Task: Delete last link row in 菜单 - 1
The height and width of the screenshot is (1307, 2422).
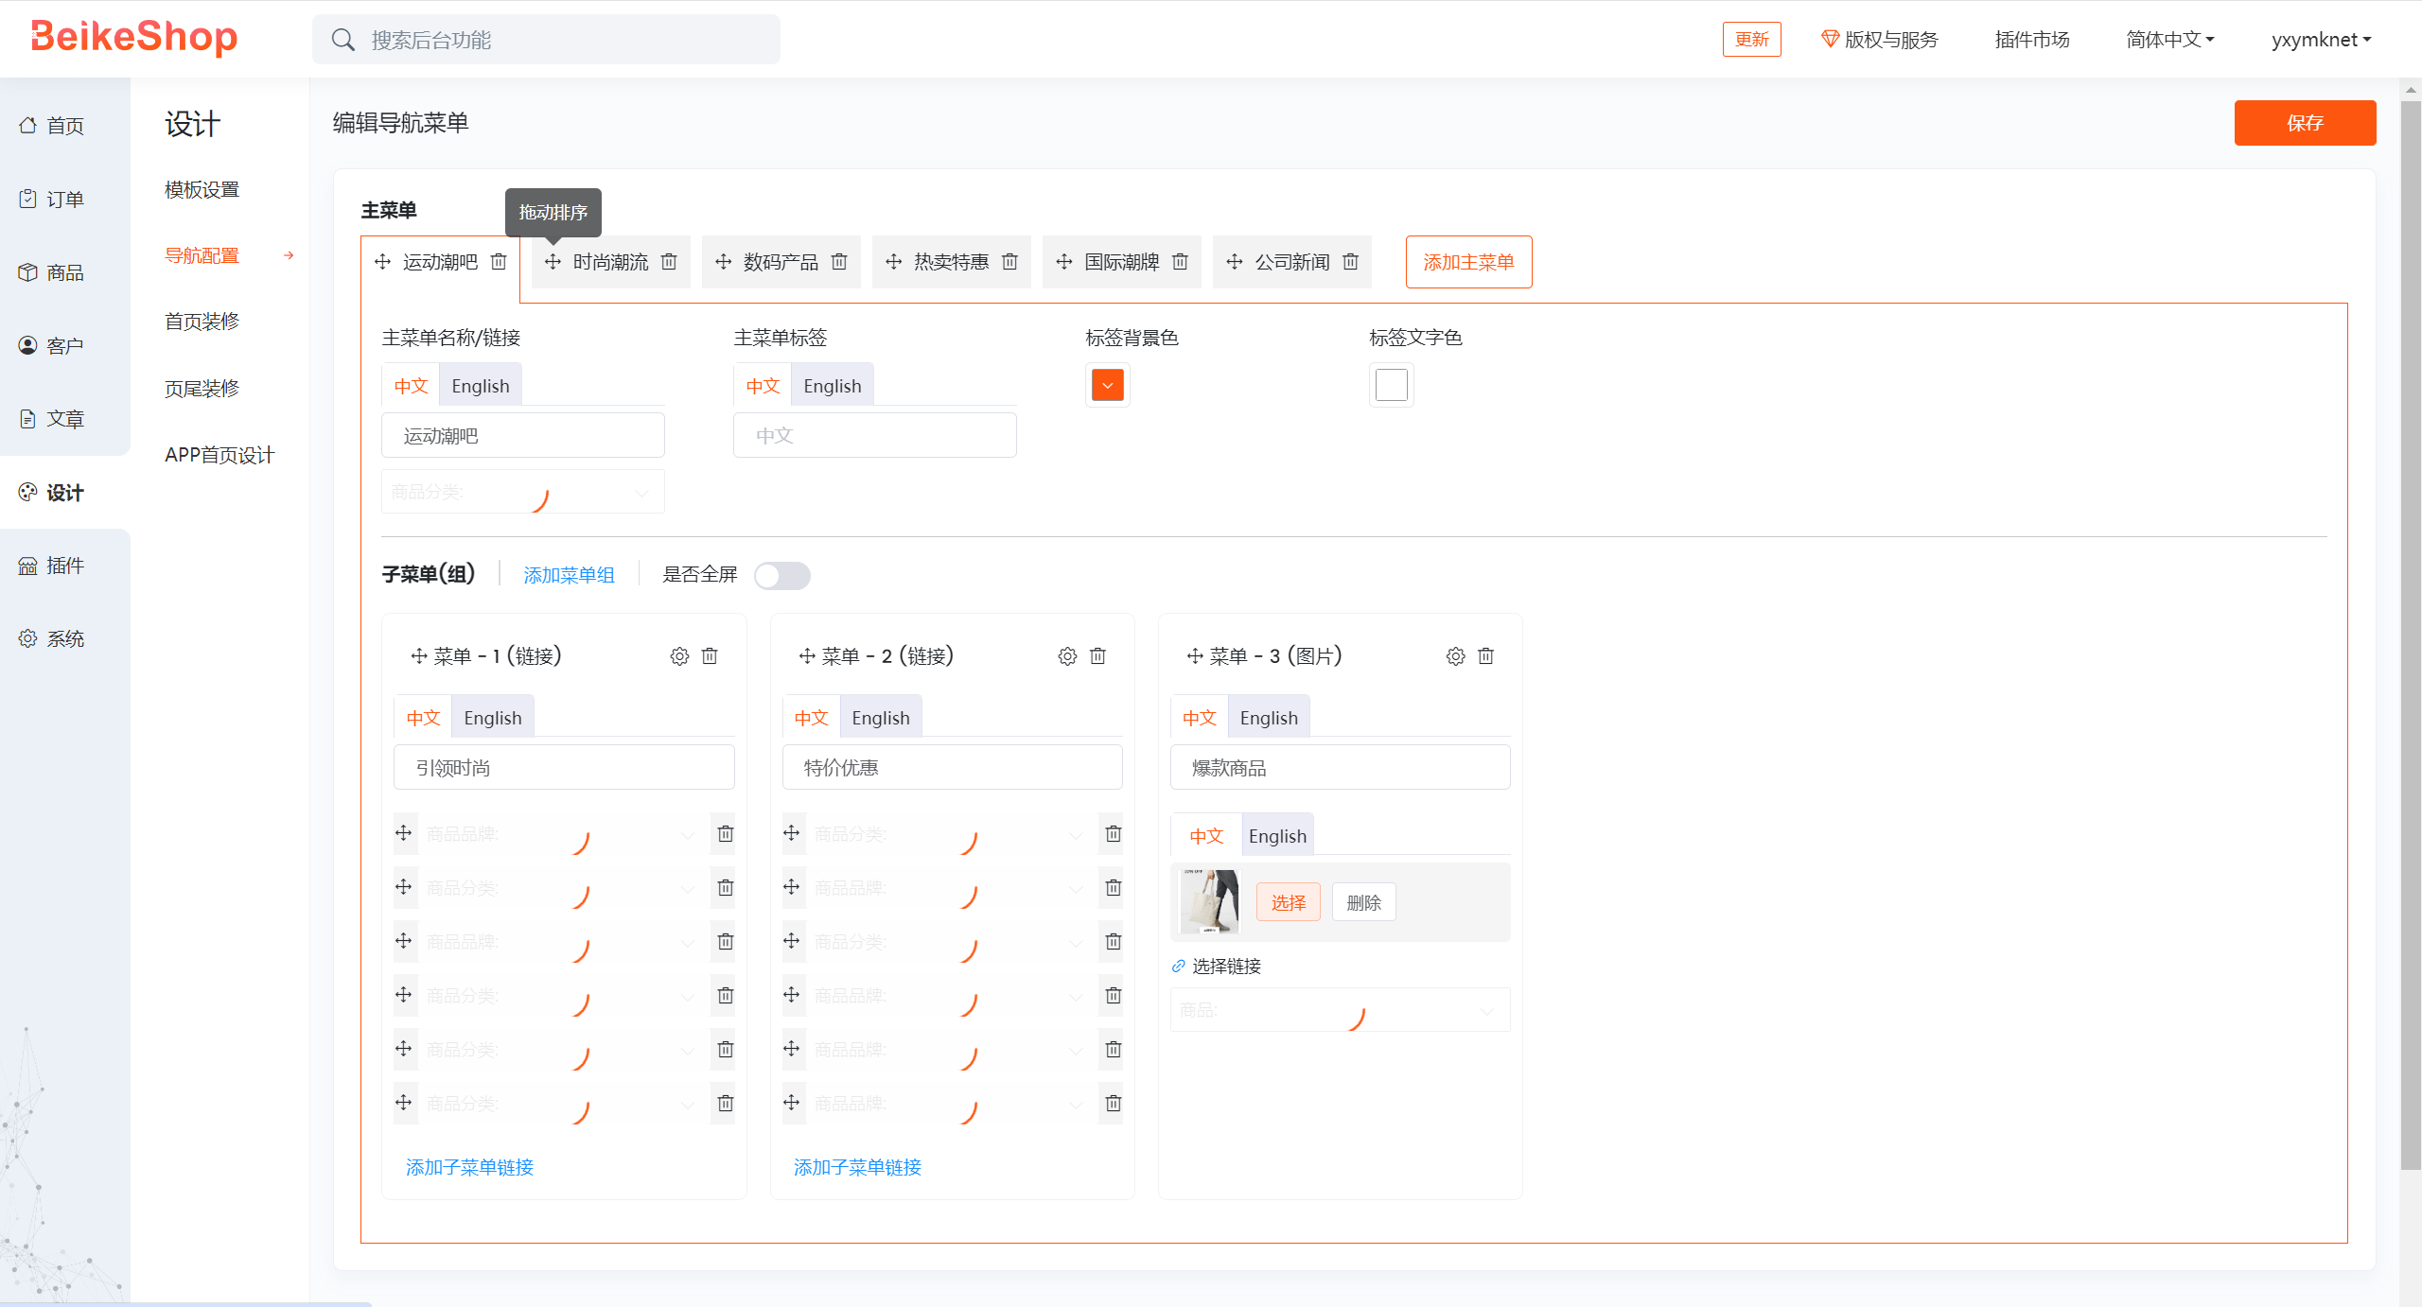Action: [726, 1104]
